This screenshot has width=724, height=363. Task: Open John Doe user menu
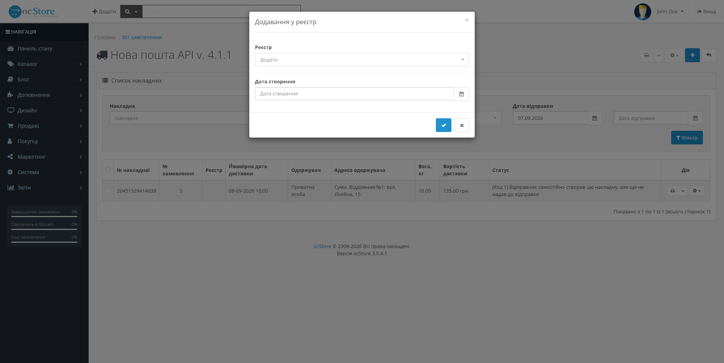[670, 12]
